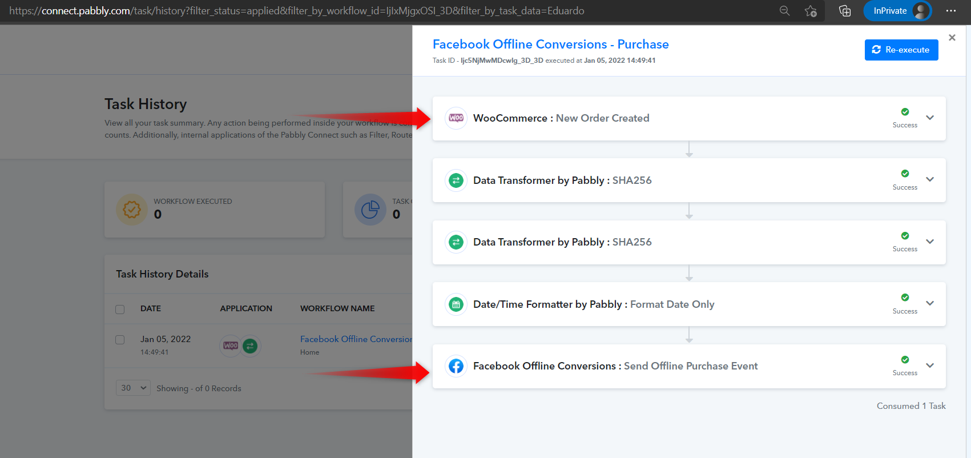Click the first Data Transformer SHA256 step icon

(x=456, y=180)
